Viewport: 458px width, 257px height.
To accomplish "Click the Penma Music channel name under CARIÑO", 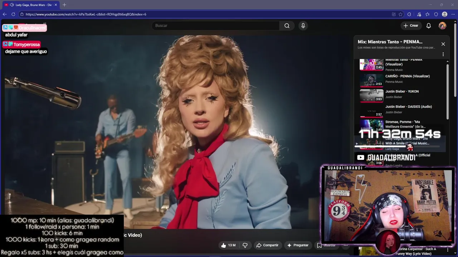I will (x=394, y=82).
